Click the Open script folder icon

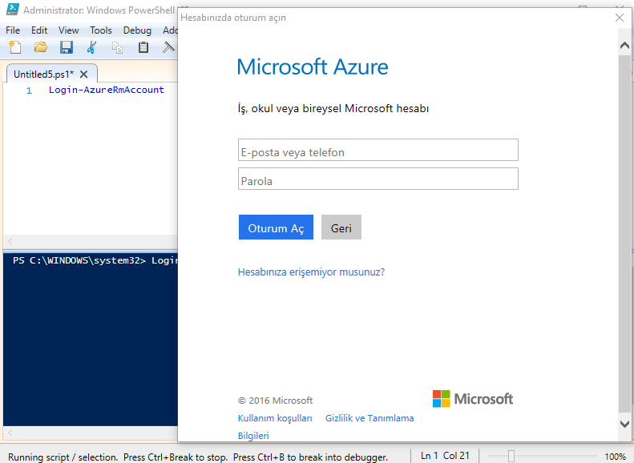coord(40,47)
